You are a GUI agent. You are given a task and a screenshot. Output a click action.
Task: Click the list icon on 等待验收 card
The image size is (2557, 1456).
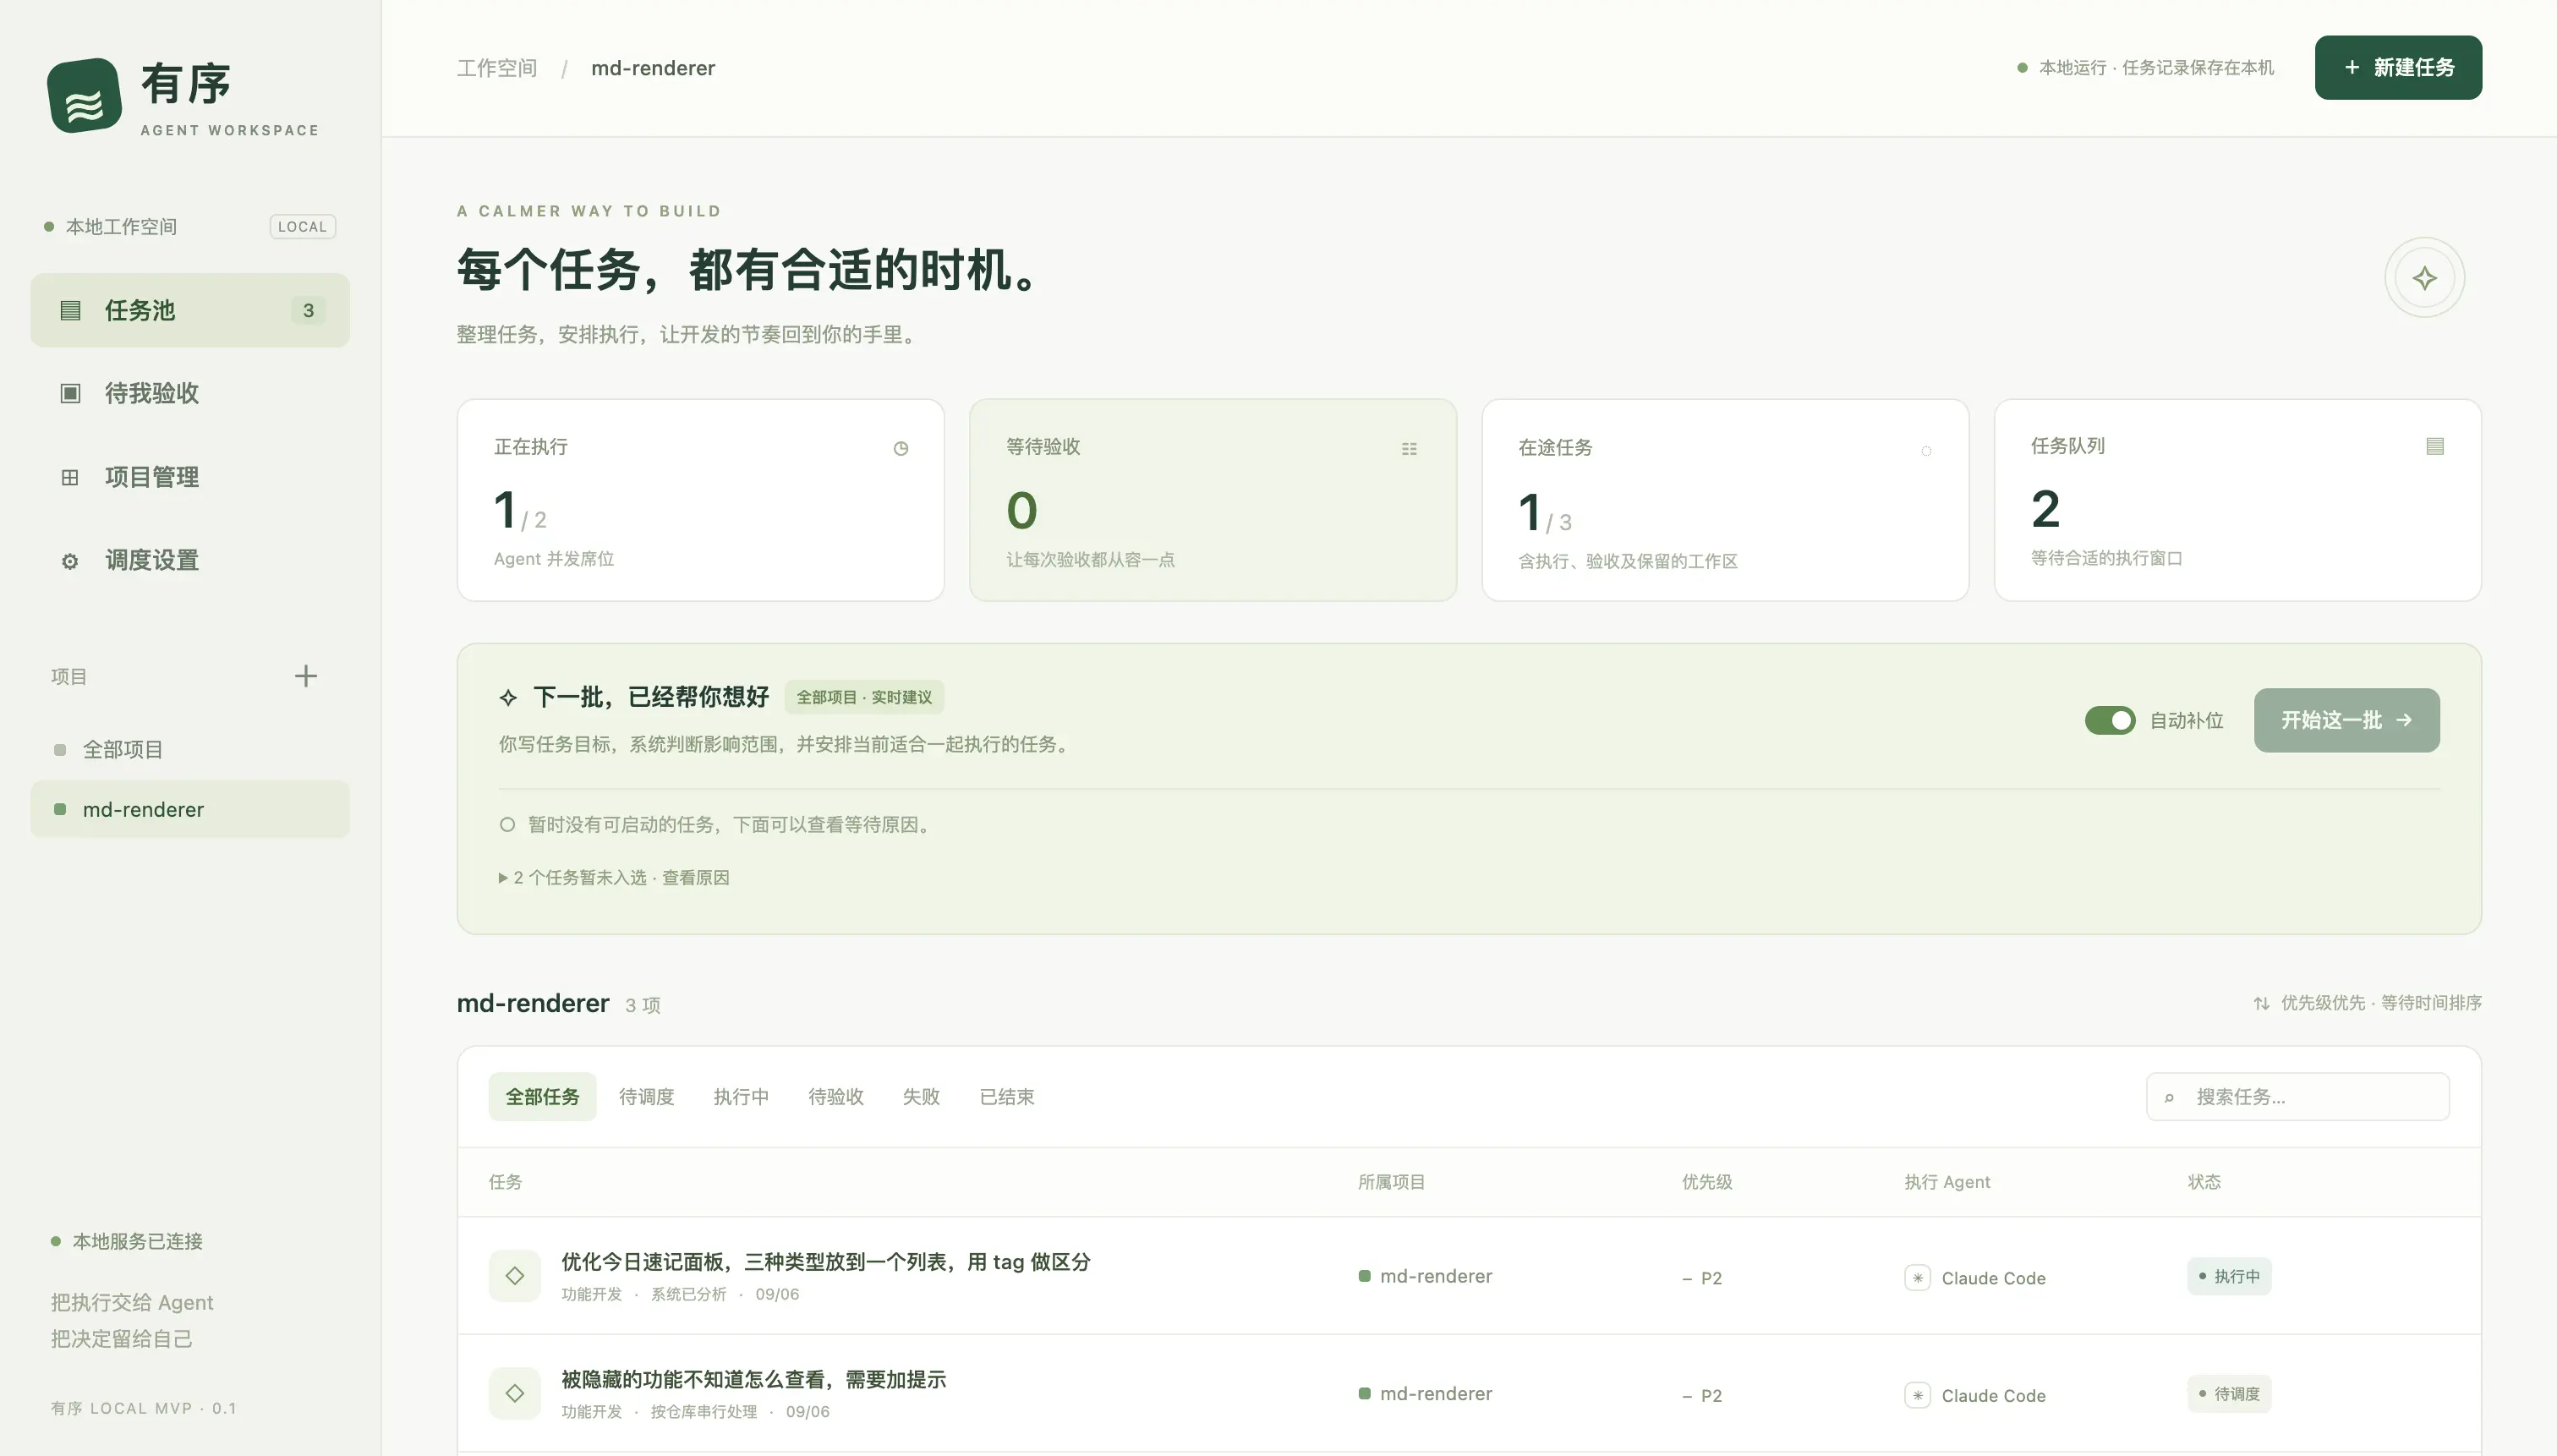pyautogui.click(x=1409, y=449)
